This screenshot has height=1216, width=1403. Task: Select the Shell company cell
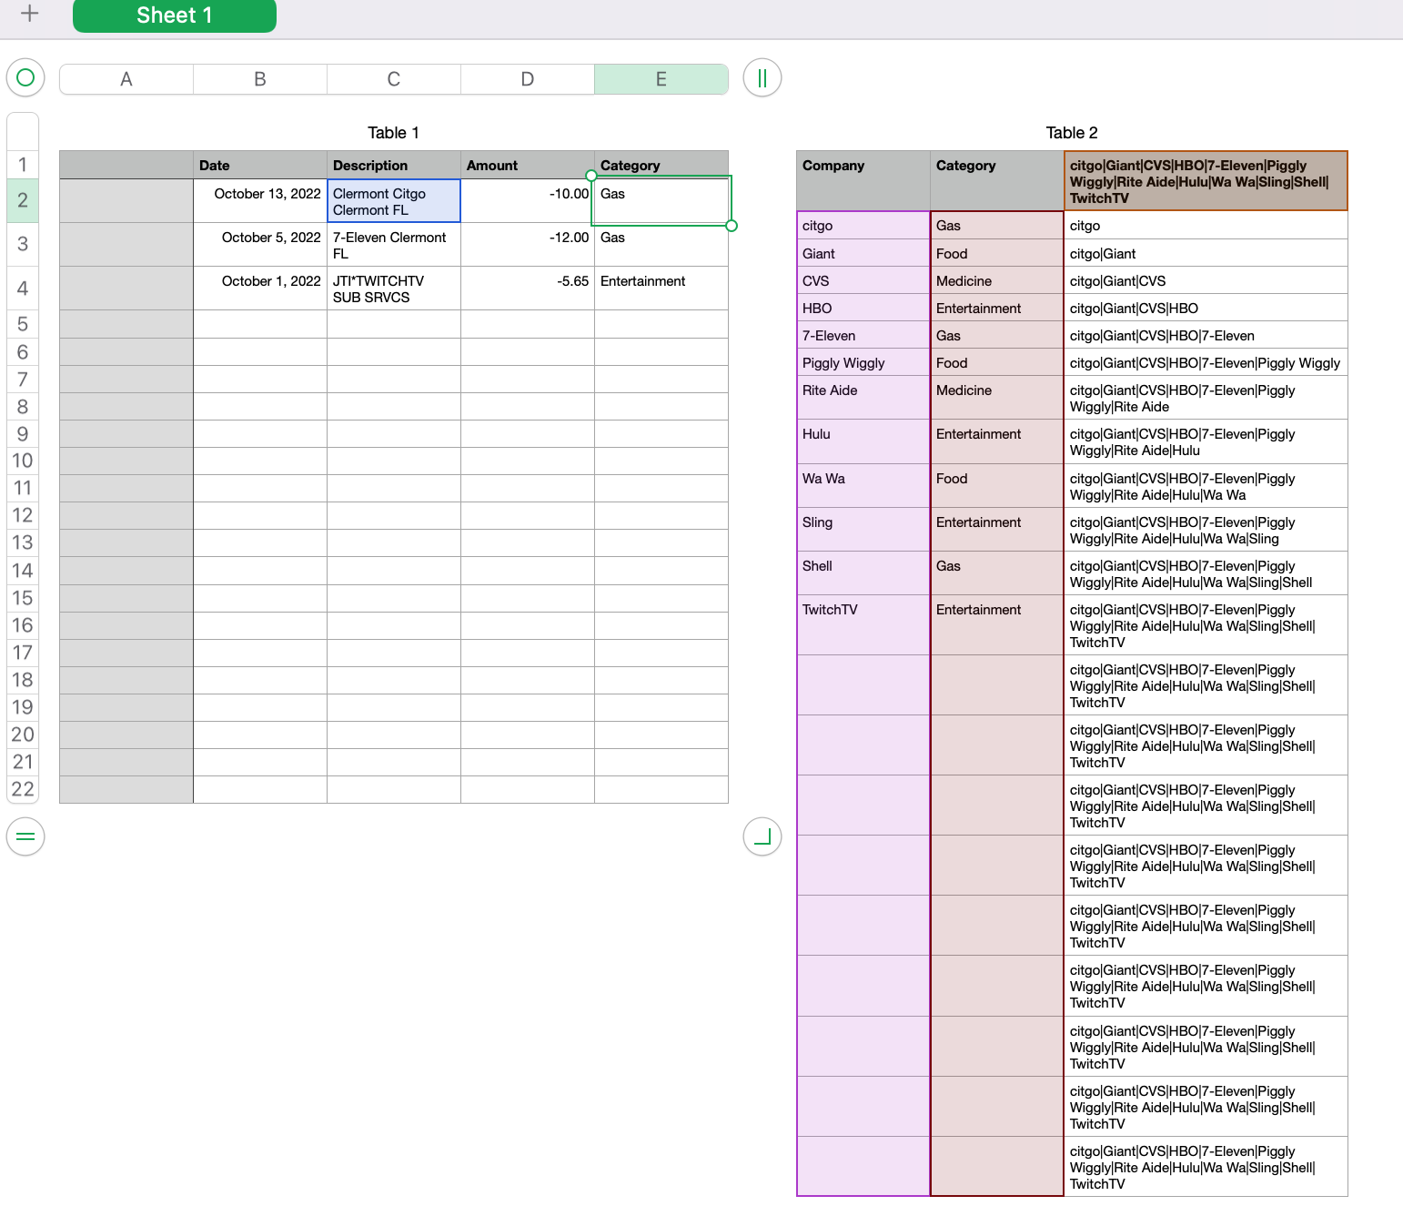tap(863, 573)
